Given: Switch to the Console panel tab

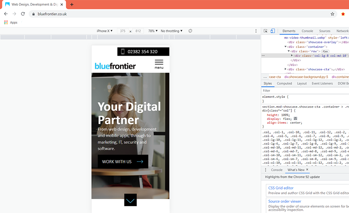Looking at the screenshot, I should coord(307,31).
